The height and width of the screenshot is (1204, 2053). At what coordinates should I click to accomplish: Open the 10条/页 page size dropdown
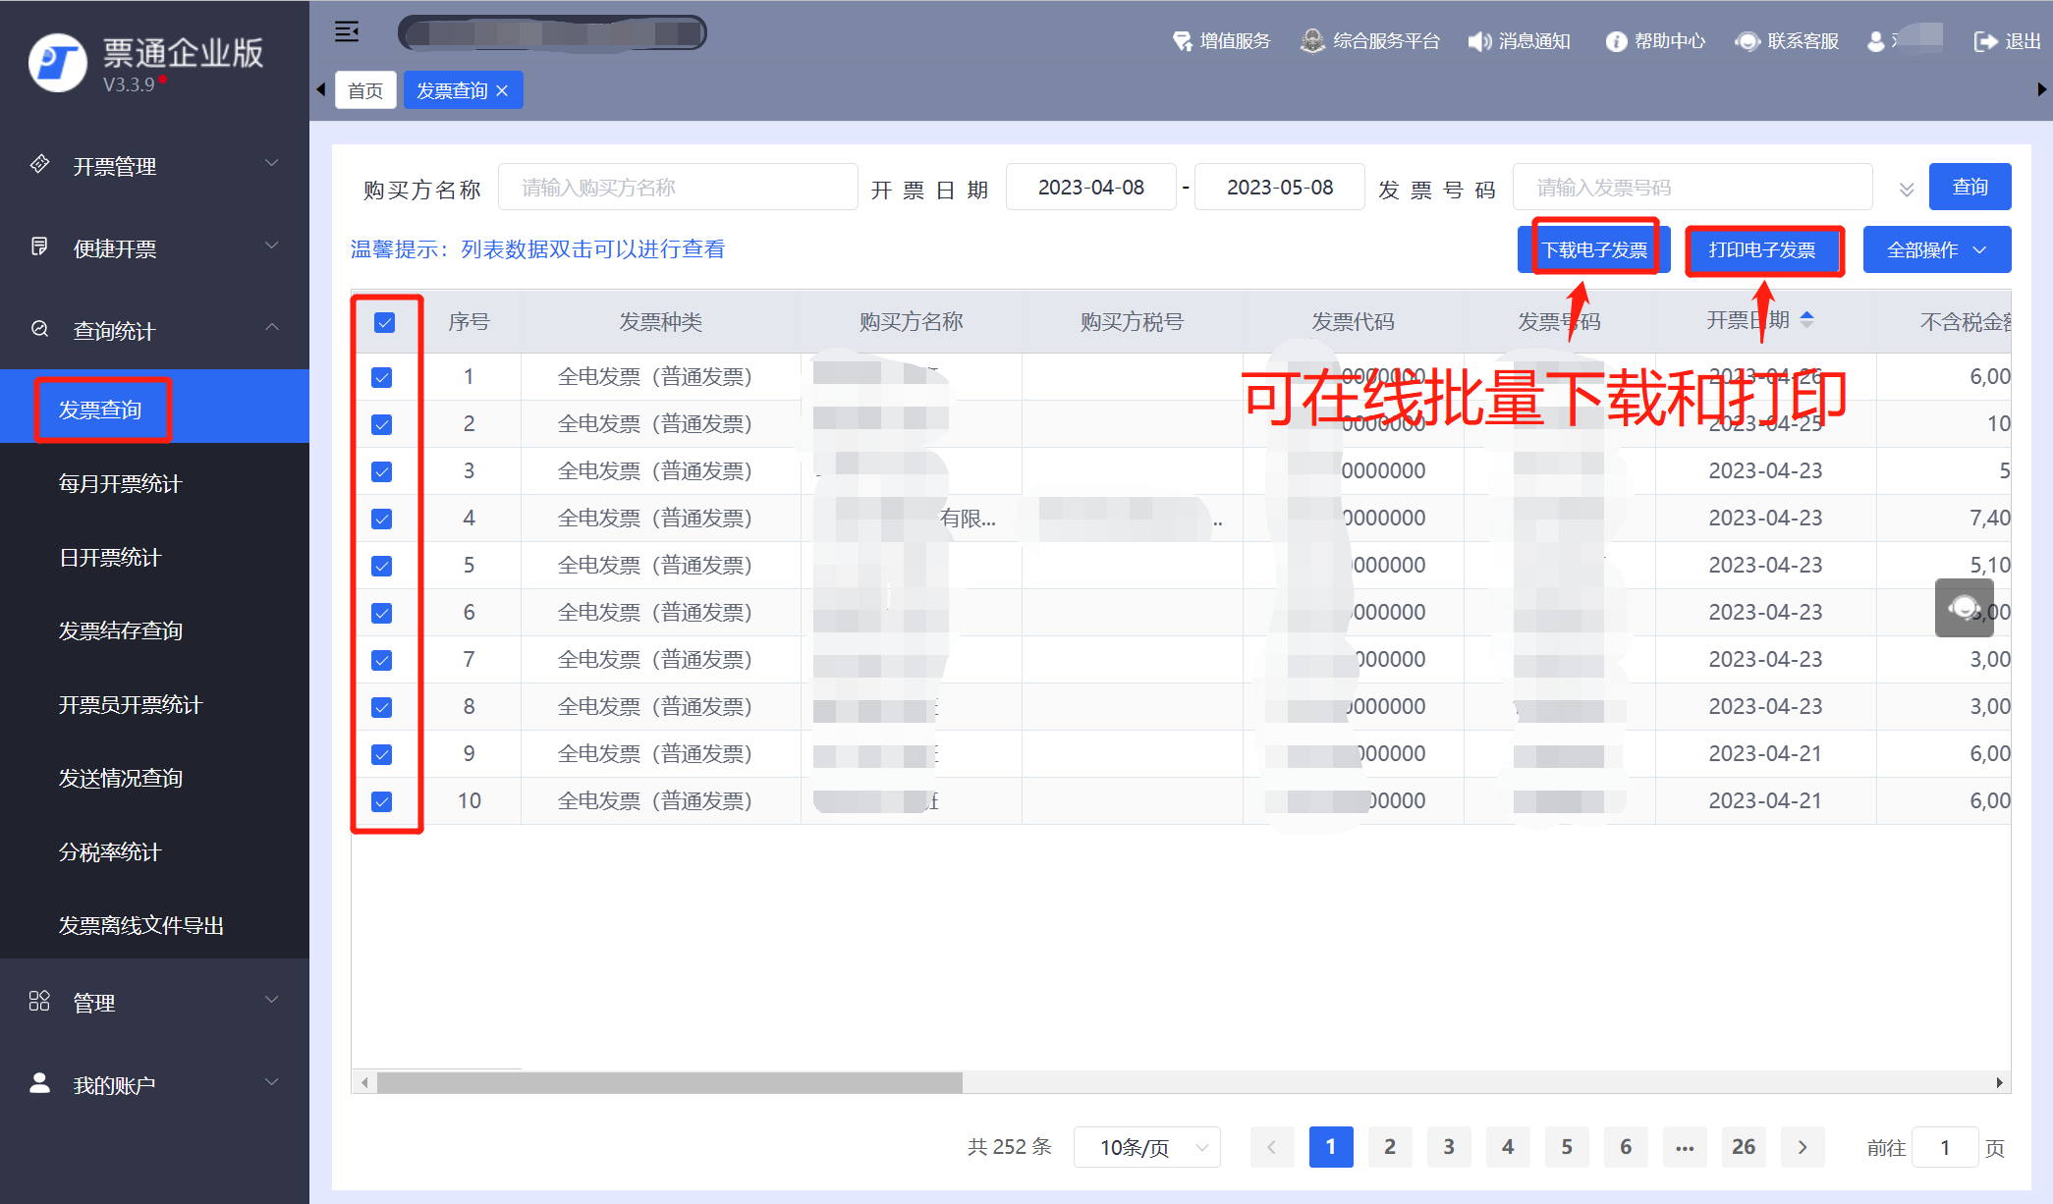point(1146,1147)
